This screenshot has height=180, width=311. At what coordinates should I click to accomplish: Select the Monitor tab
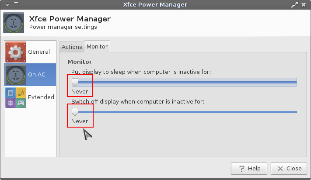[97, 47]
